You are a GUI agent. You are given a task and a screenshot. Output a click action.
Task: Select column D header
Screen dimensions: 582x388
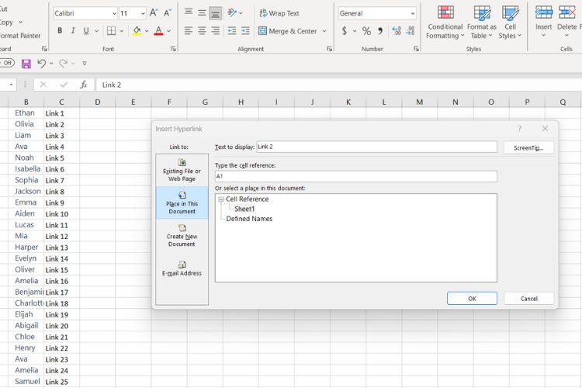97,102
